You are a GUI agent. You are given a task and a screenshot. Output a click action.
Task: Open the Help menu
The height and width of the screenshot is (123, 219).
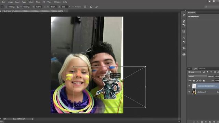point(65,2)
